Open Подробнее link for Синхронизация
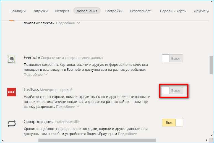214x143 pixels. point(127,134)
